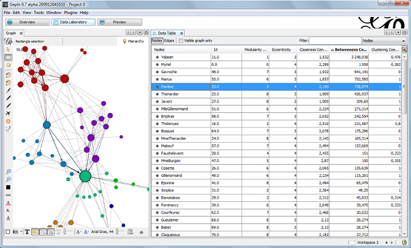
Task: Activate the airplane shortest path tool
Action: (8, 114)
